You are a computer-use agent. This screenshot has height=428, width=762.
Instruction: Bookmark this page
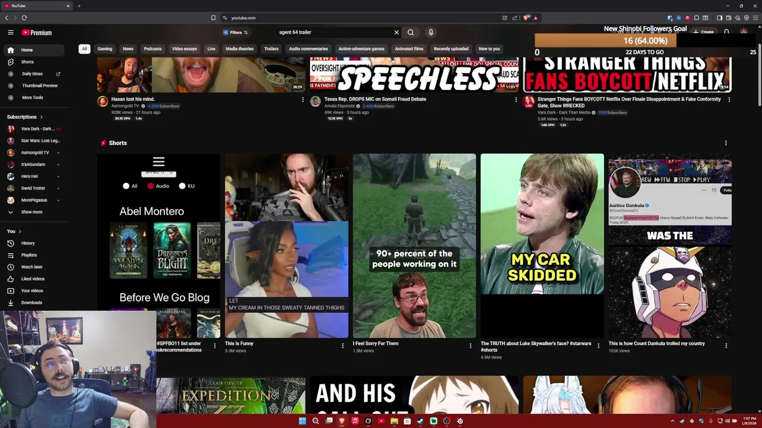coord(213,18)
